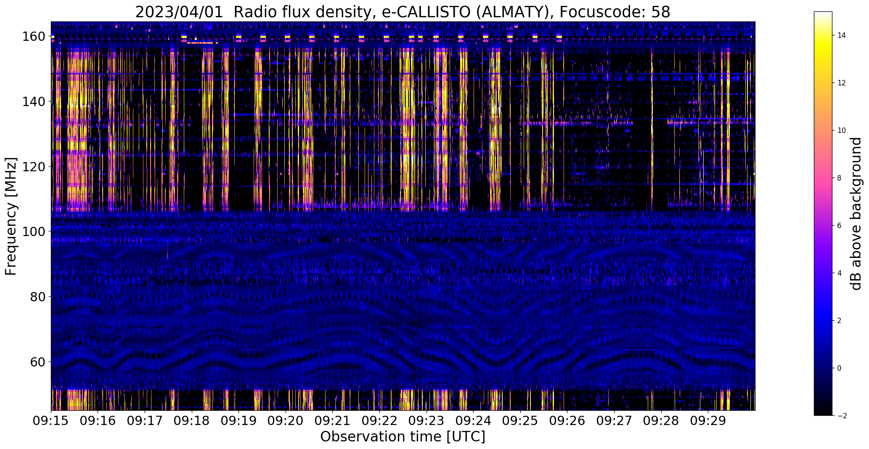Screen dimensions: 869x449
Task: Click the vertical colorbar gradient strip
Action: tap(823, 213)
